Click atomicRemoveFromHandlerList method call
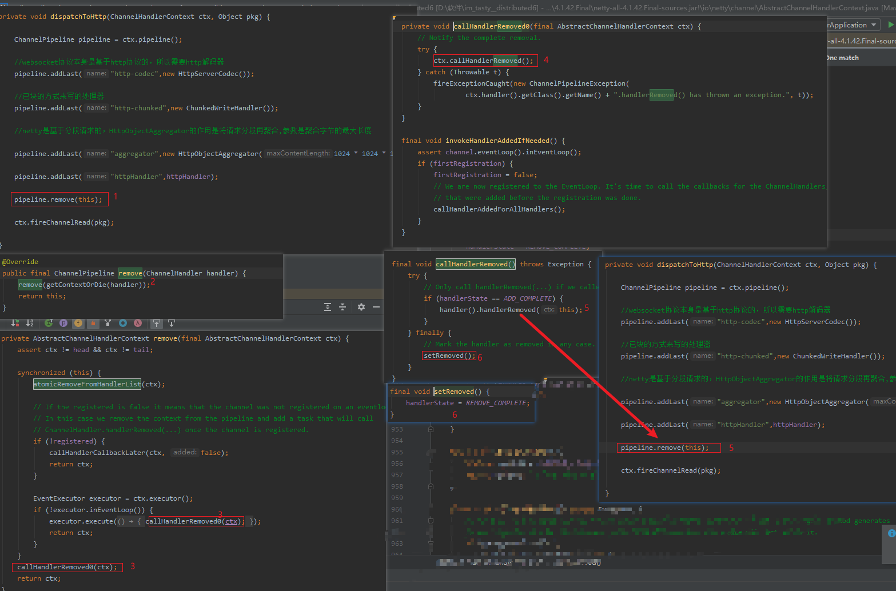Image resolution: width=896 pixels, height=591 pixels. pyautogui.click(x=87, y=384)
